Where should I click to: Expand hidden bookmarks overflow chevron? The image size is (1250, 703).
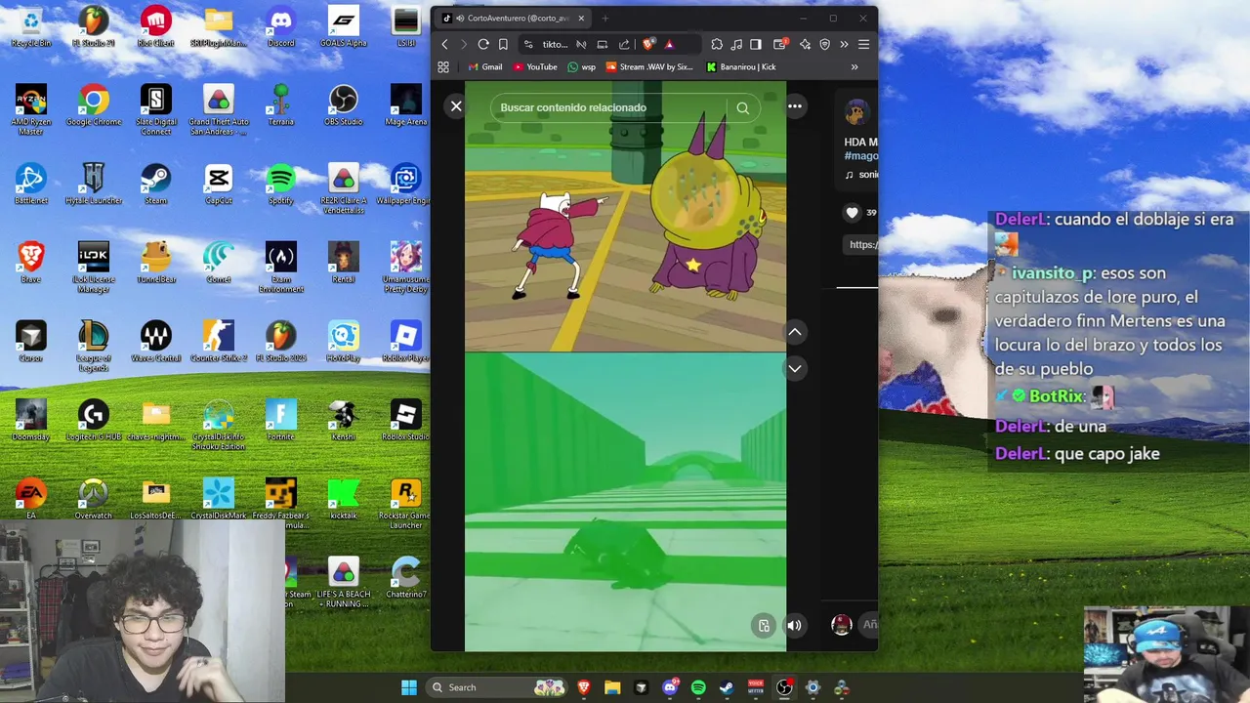[x=854, y=67]
